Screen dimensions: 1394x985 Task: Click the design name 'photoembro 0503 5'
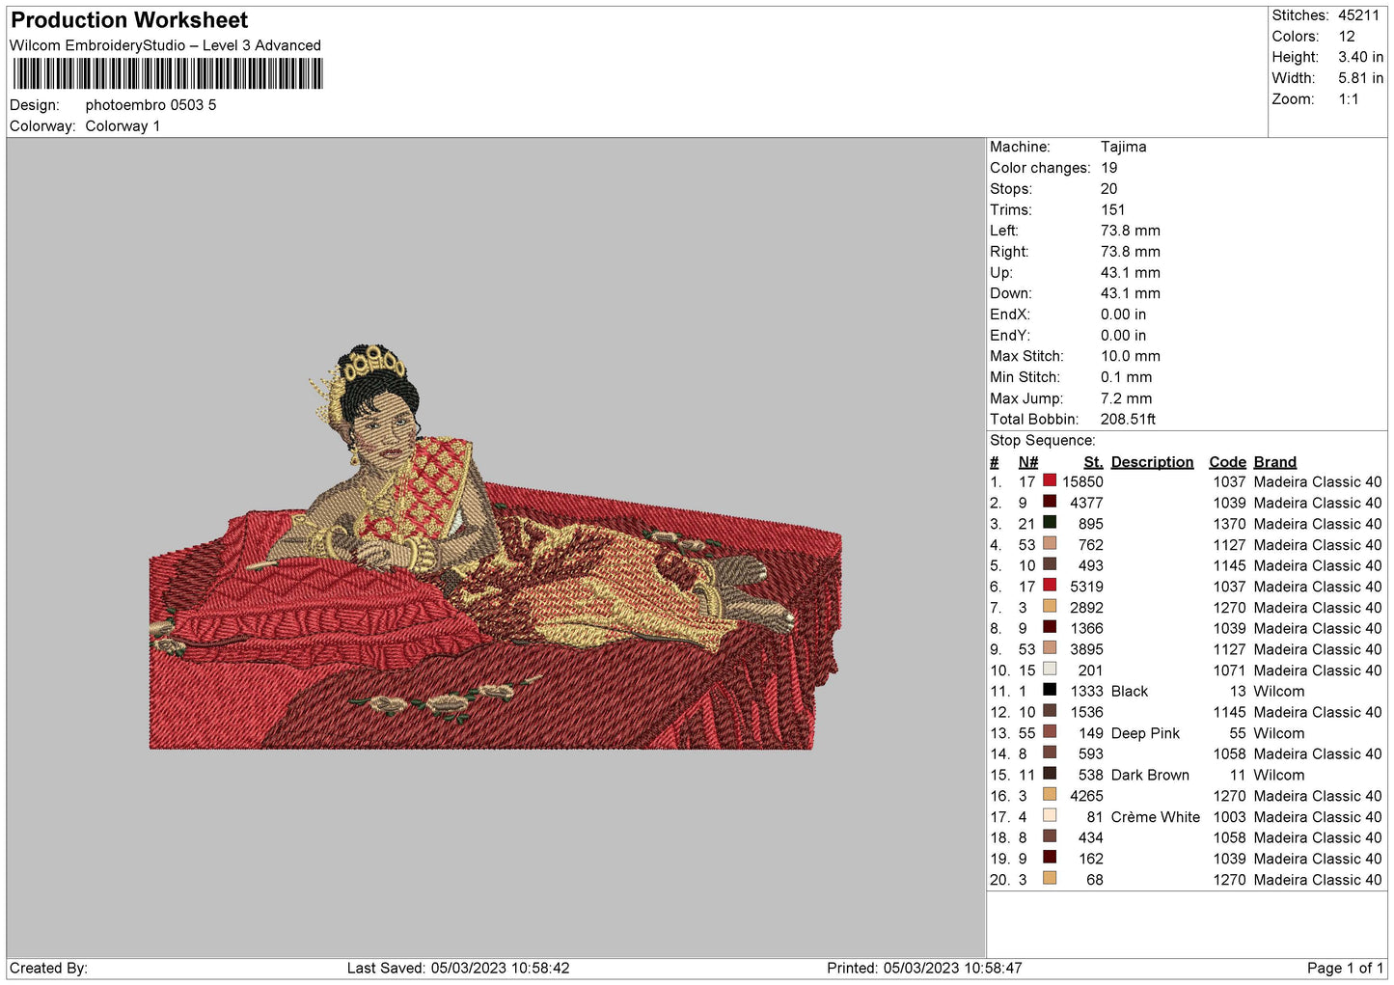point(150,105)
